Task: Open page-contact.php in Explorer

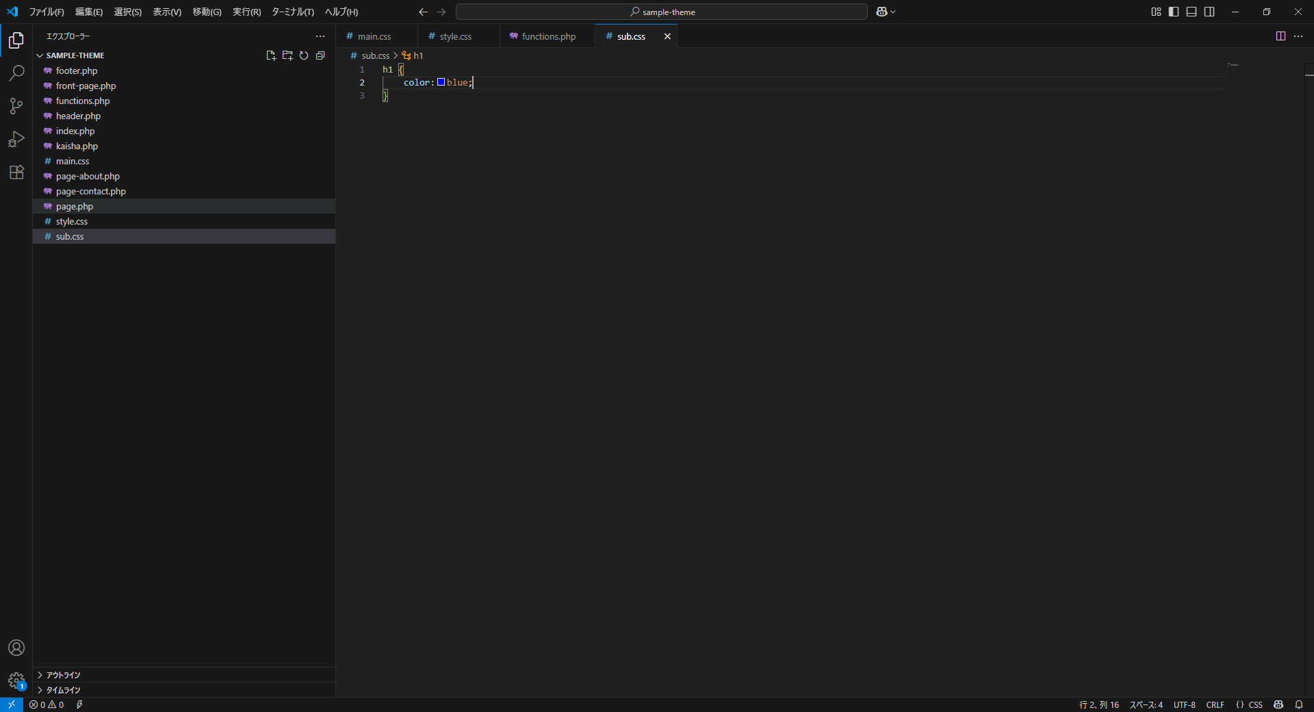Action: click(184, 191)
